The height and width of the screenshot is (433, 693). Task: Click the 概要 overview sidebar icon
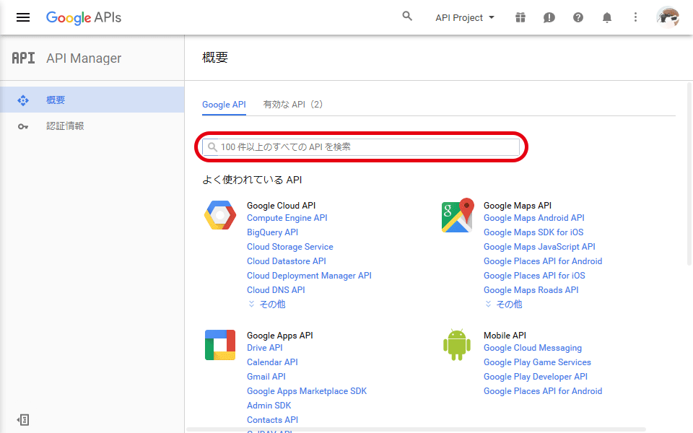click(23, 100)
